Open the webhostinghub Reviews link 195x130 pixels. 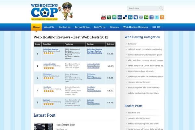click(93, 65)
